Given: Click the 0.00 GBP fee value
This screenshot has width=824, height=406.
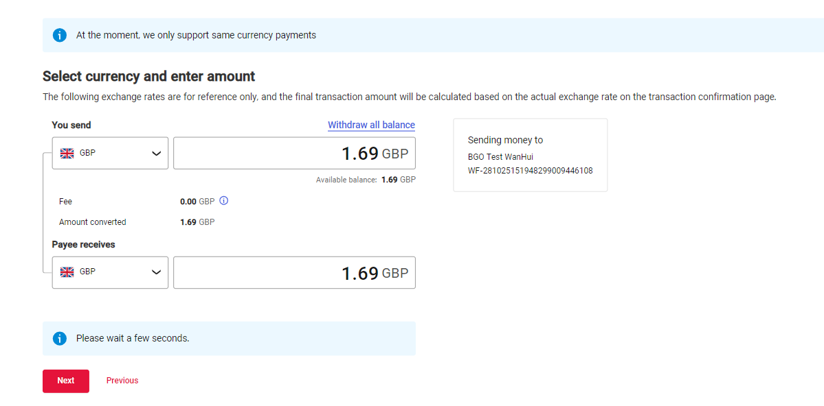Looking at the screenshot, I should tap(197, 202).
